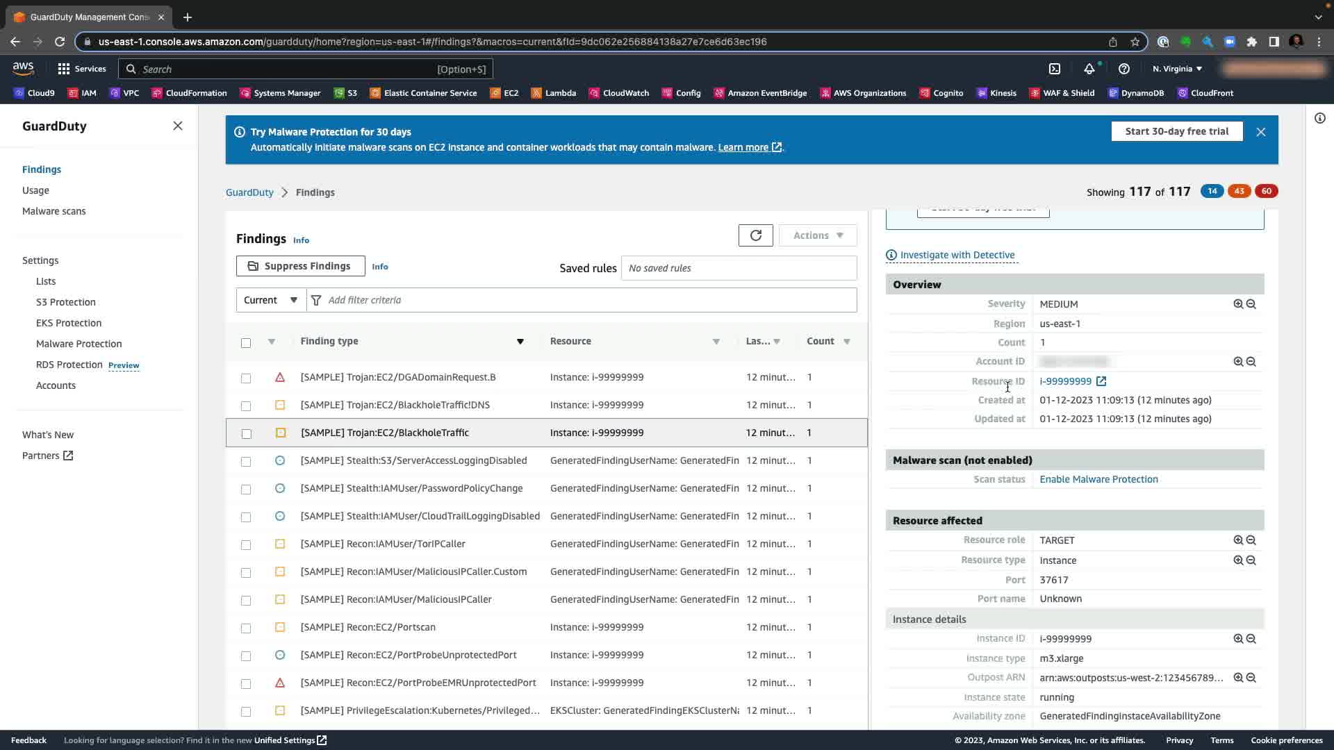Viewport: 1334px width, 750px height.
Task: Close the GuardDuty side navigation panel
Action: tap(178, 126)
